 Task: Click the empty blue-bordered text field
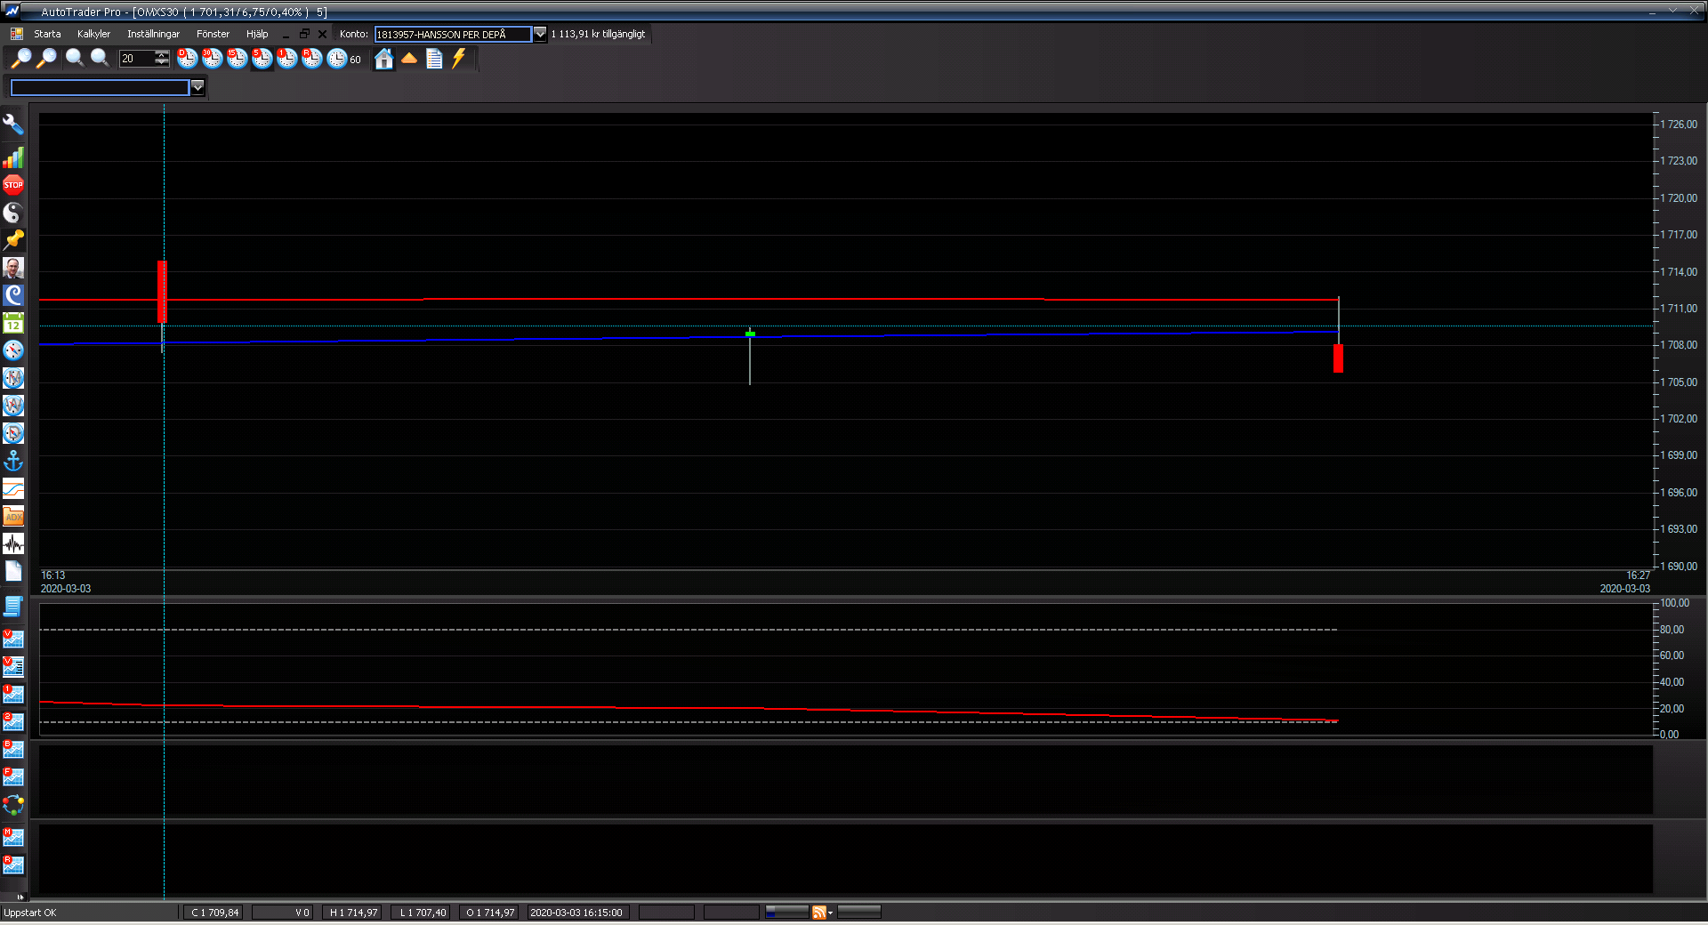(x=100, y=87)
